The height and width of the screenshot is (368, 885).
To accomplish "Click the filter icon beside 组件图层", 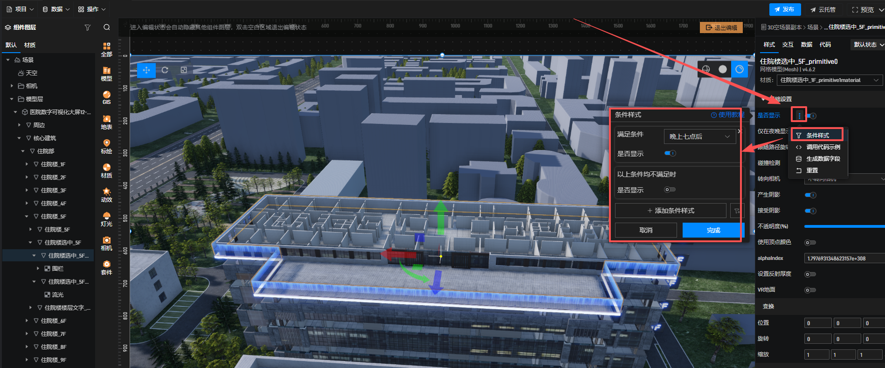I will tap(87, 27).
